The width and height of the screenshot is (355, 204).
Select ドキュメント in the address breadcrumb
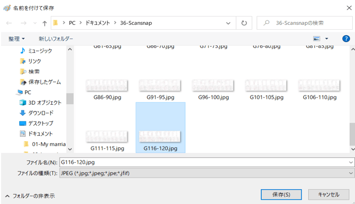(x=98, y=23)
